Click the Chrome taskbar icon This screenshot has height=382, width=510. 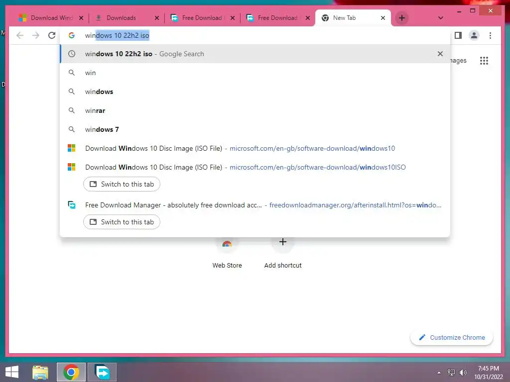click(x=71, y=372)
